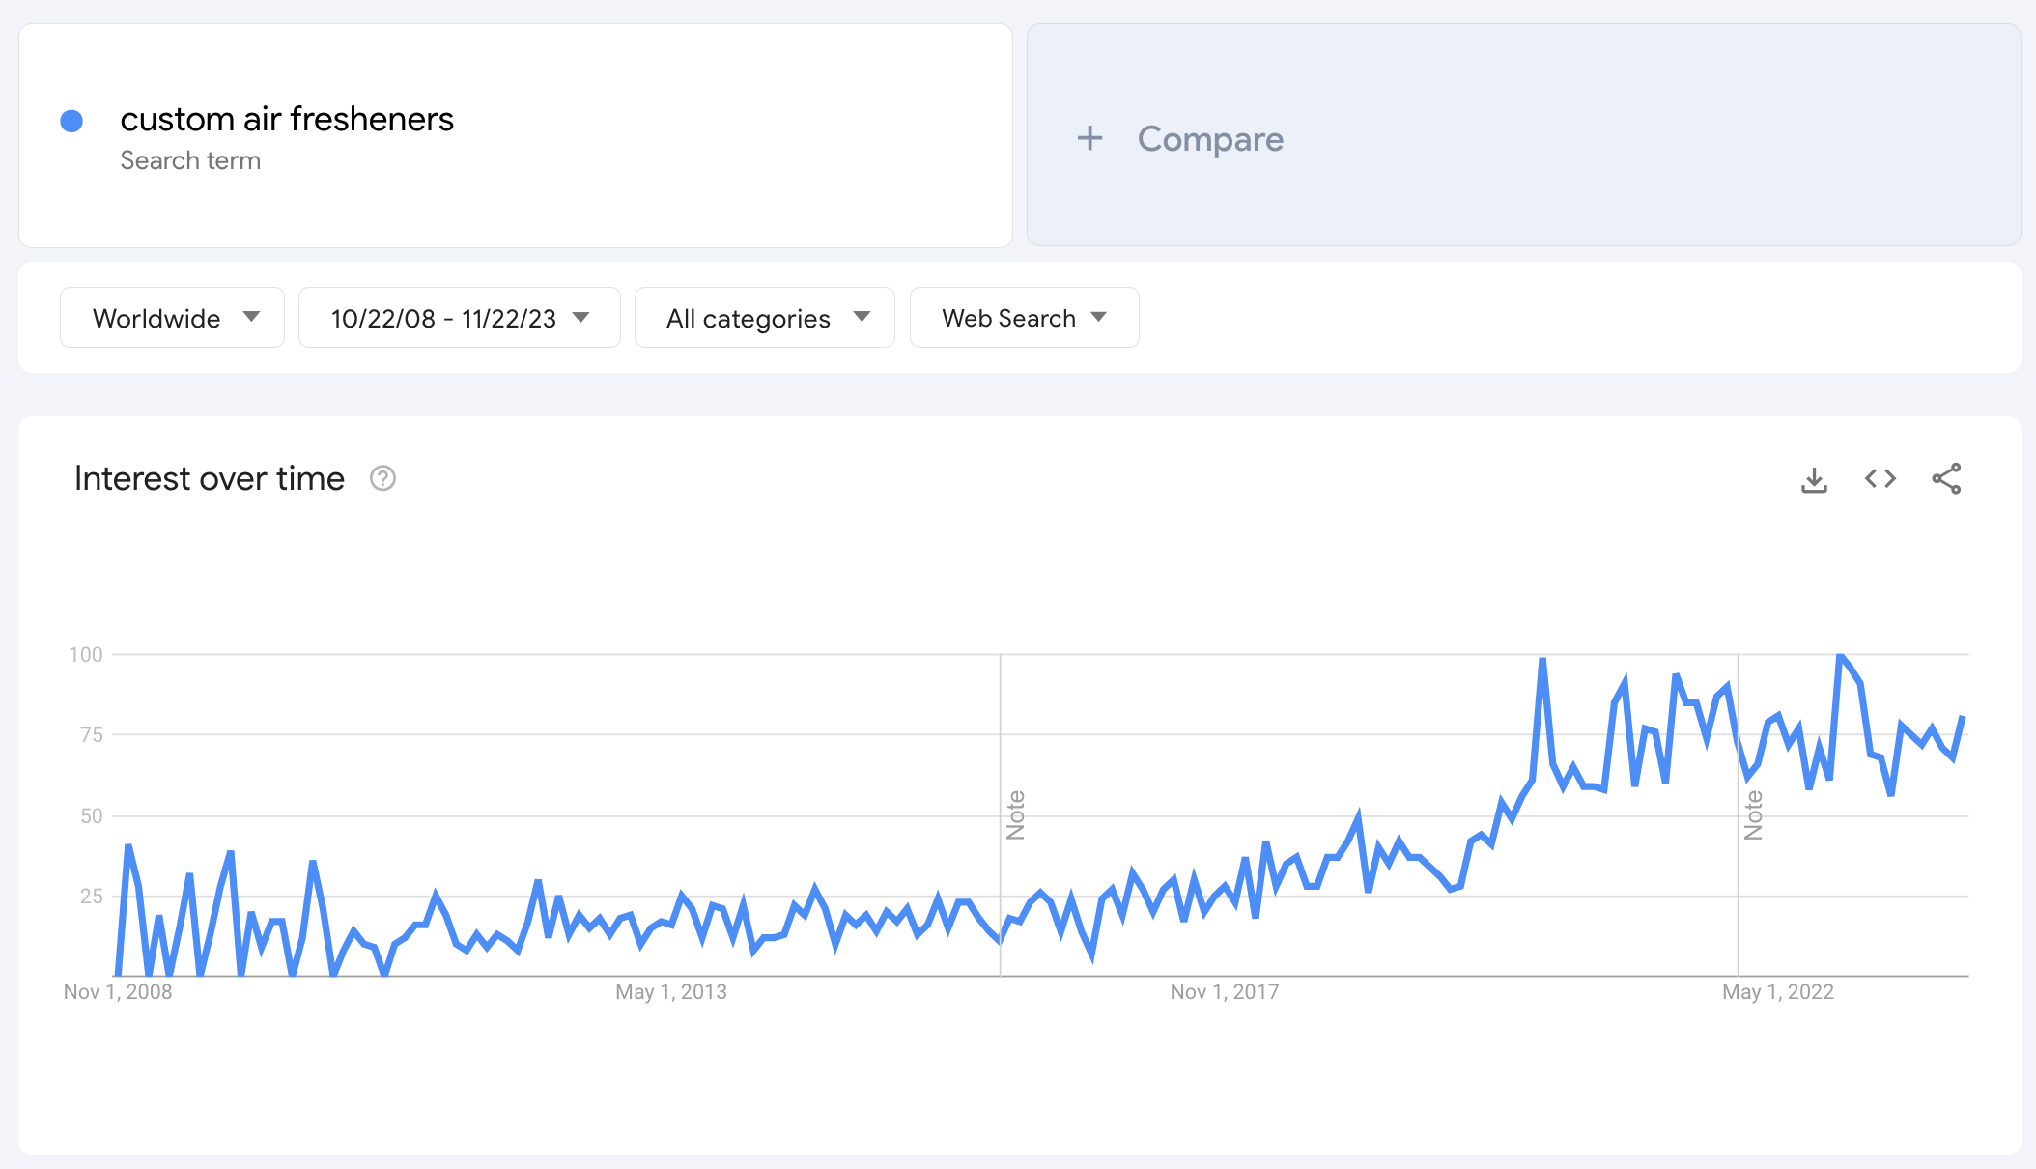Image resolution: width=2036 pixels, height=1169 pixels.
Task: Click the Compare label text
Action: click(x=1210, y=139)
